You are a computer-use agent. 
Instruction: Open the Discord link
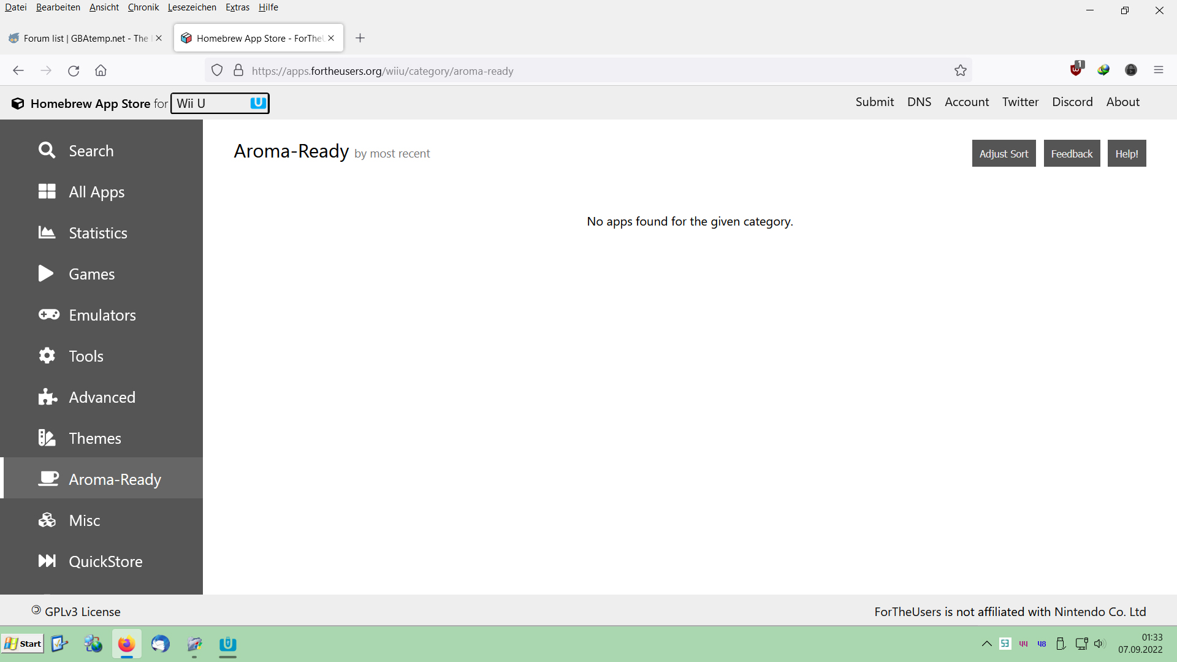pos(1073,102)
